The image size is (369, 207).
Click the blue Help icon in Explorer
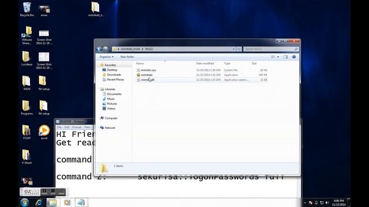[294, 57]
